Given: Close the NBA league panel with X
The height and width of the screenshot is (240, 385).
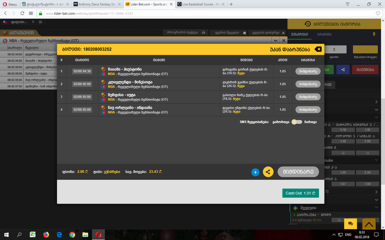Looking at the screenshot, I should pos(283,40).
